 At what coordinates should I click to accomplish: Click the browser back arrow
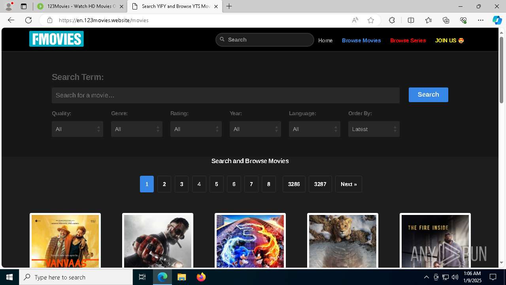pos(11,20)
